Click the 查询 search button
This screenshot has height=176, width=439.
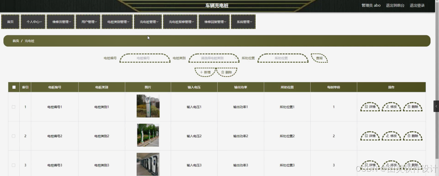[319, 58]
